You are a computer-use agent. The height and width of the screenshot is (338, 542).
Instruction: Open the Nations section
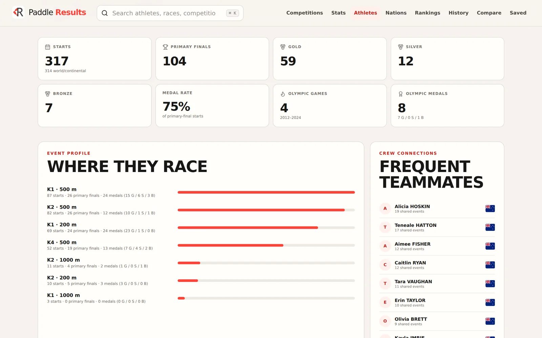click(x=396, y=13)
